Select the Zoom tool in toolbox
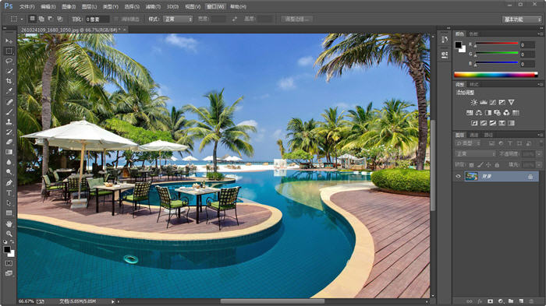The height and width of the screenshot is (306, 546). coord(9,234)
